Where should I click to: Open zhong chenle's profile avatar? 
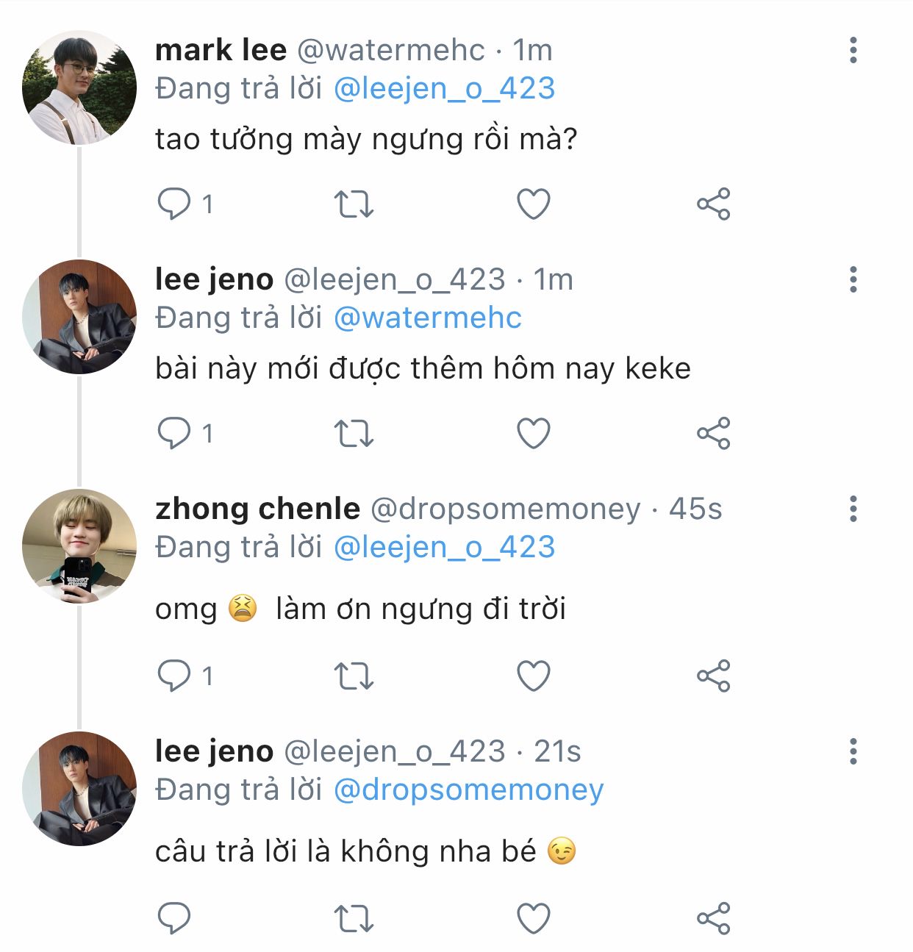click(x=79, y=546)
